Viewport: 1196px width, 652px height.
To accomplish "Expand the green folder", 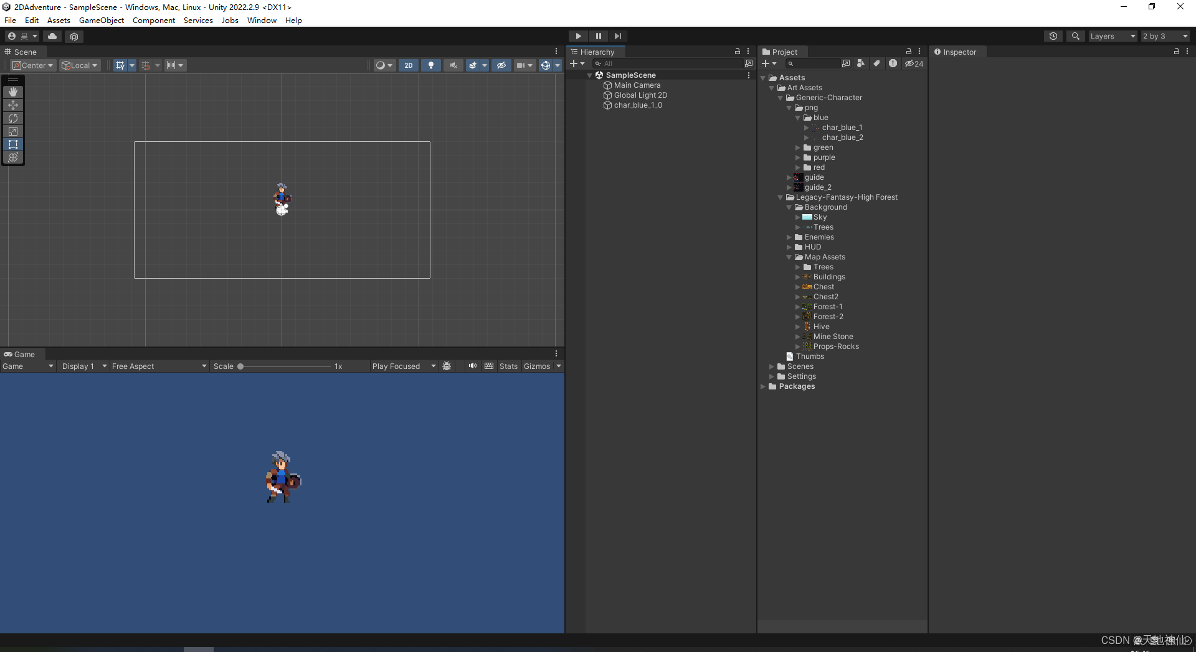I will (797, 147).
